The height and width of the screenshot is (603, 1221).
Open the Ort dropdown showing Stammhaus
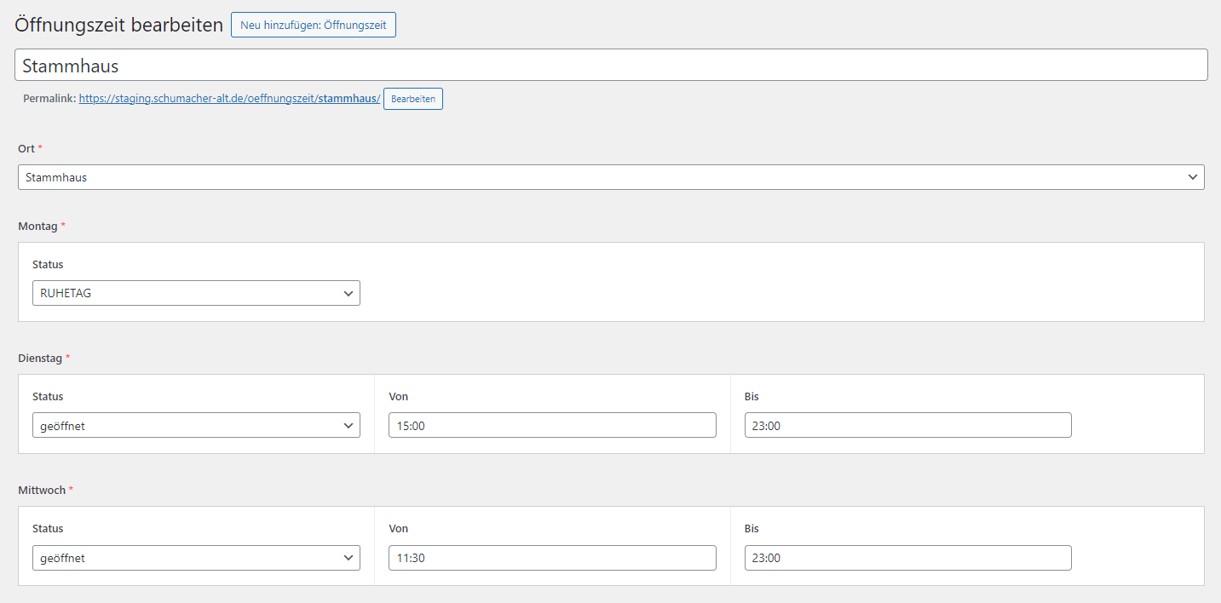click(610, 177)
